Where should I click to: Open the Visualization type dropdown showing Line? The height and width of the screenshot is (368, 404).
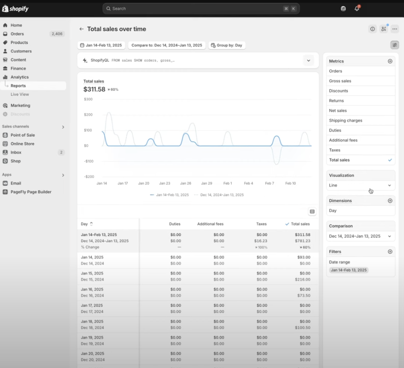(x=361, y=185)
